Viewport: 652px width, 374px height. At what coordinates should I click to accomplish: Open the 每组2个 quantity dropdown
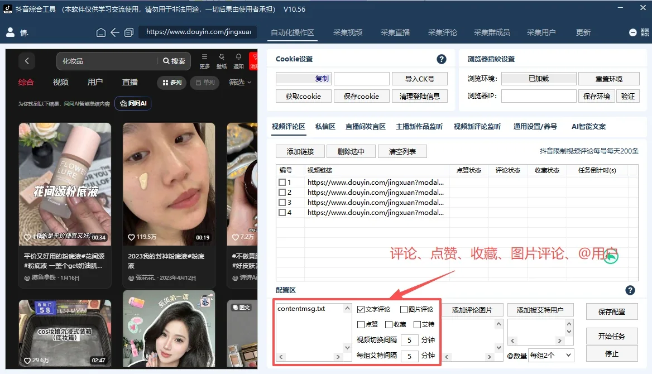[551, 355]
